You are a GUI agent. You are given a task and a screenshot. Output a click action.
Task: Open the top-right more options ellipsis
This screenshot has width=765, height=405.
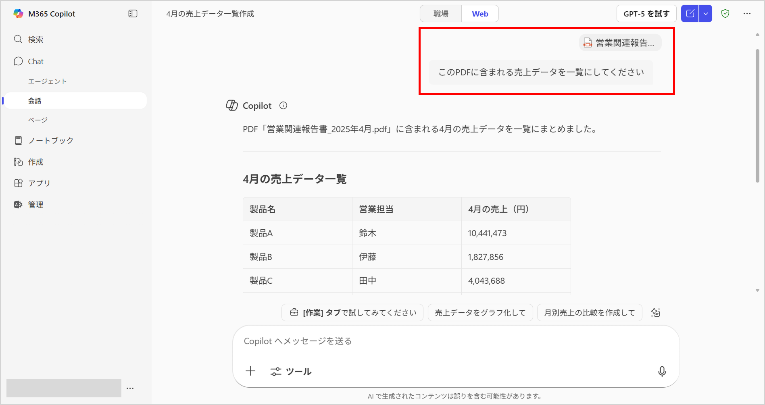click(747, 14)
